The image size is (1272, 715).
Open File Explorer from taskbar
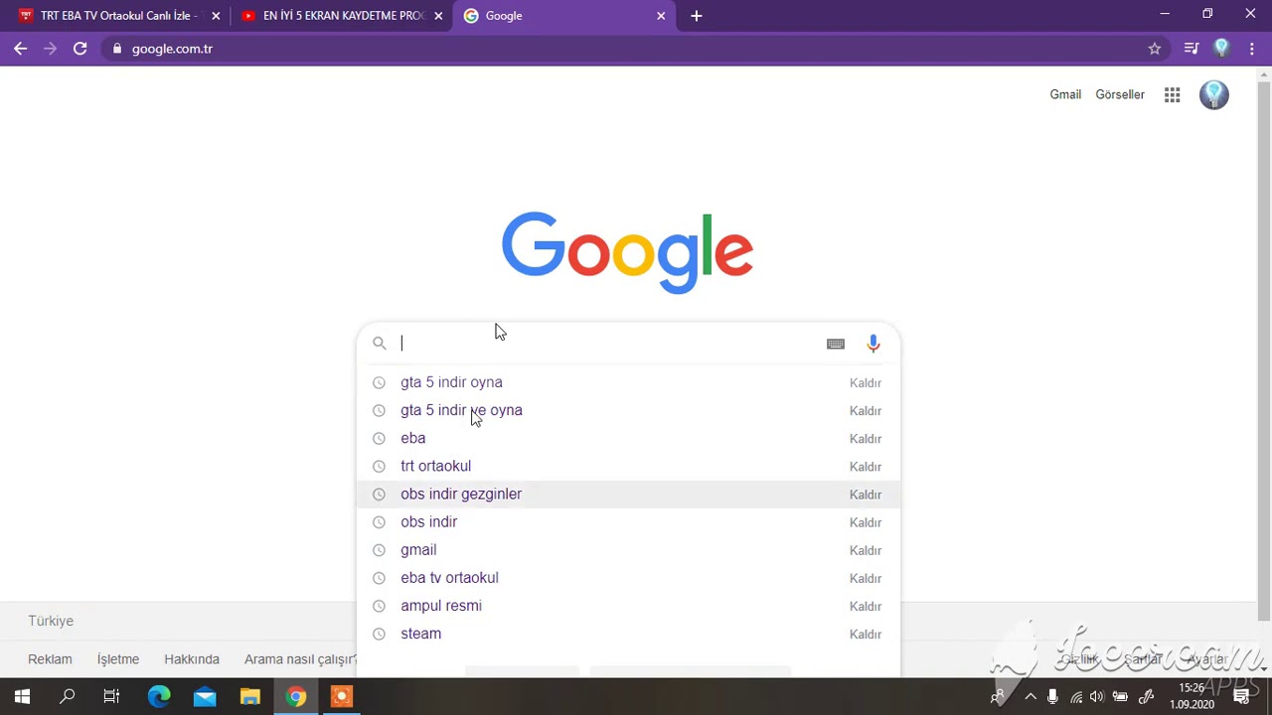coord(250,697)
